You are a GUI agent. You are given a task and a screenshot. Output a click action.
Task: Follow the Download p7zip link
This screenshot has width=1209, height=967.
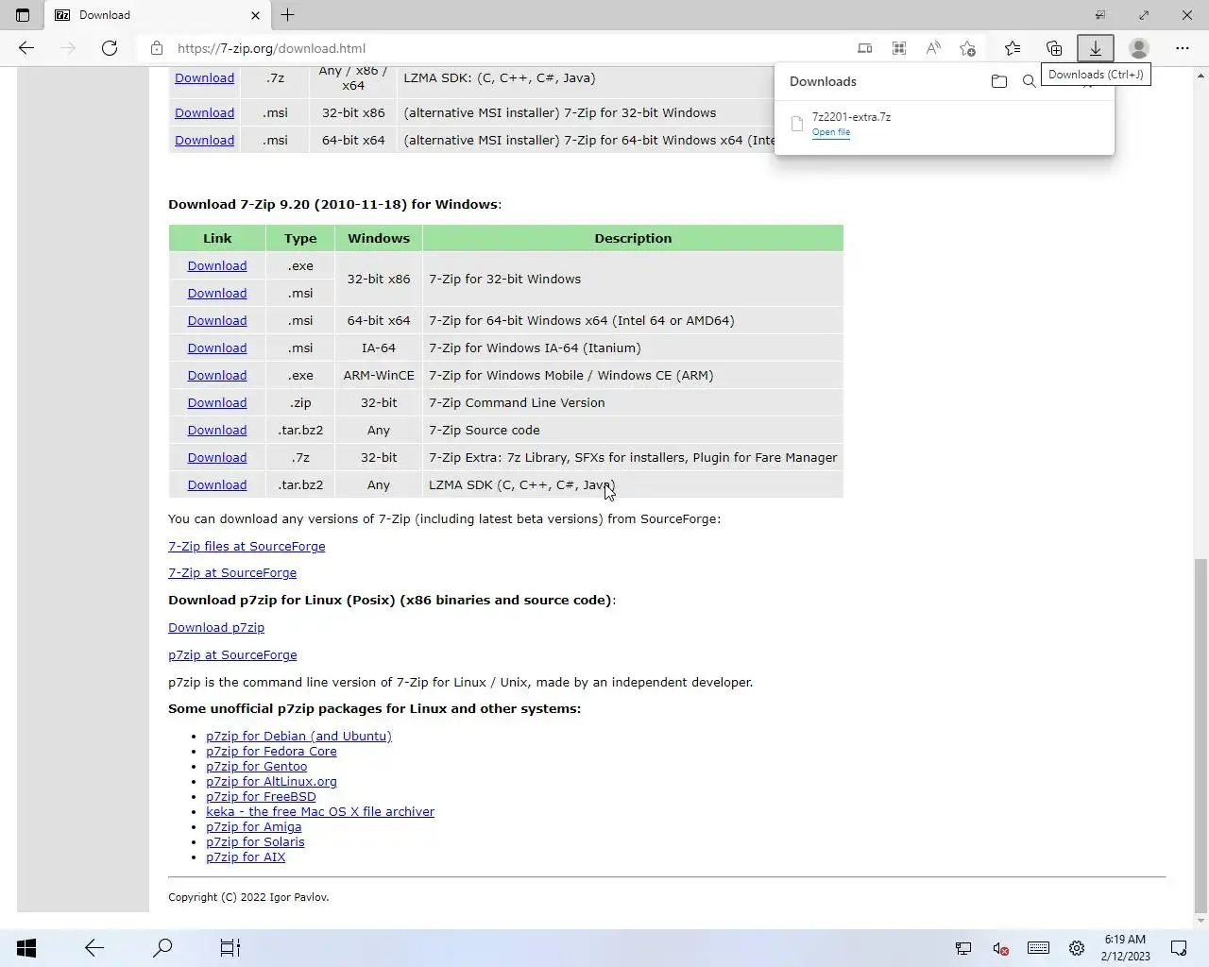pyautogui.click(x=216, y=627)
